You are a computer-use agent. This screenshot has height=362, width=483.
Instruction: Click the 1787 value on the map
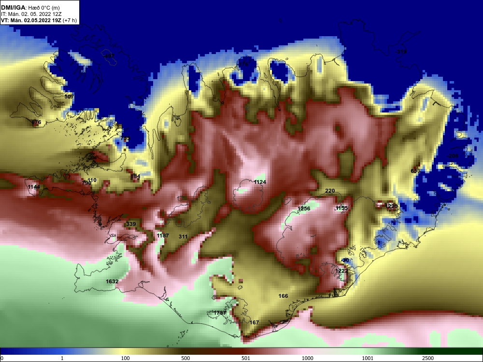(x=220, y=313)
